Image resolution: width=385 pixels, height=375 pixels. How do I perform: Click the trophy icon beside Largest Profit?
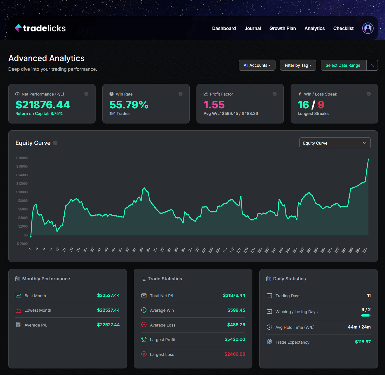[x=144, y=339]
